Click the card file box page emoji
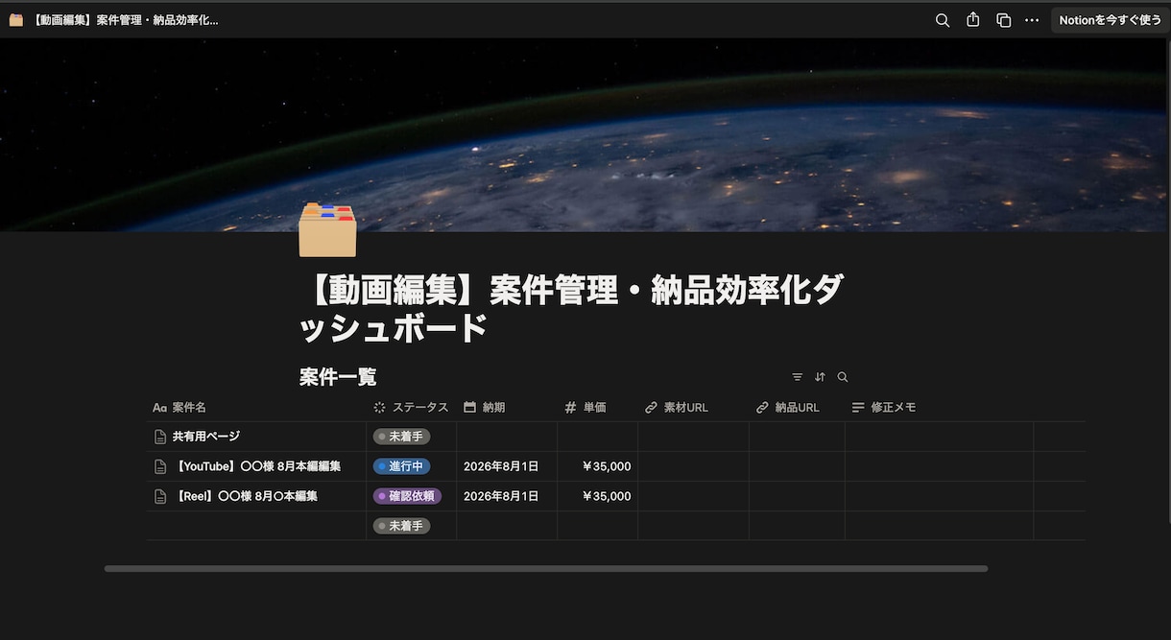The height and width of the screenshot is (640, 1171). (327, 230)
